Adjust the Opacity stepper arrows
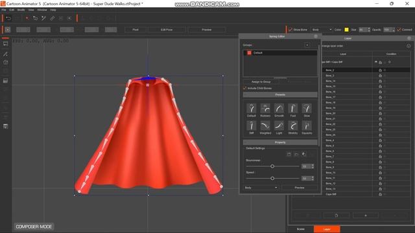Image resolution: width=415 pixels, height=233 pixels. 394,30
